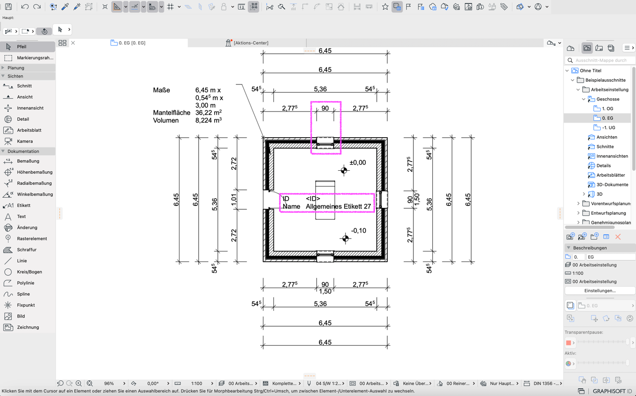The image size is (636, 396).
Task: Select the Detail tool
Action: pos(28,119)
